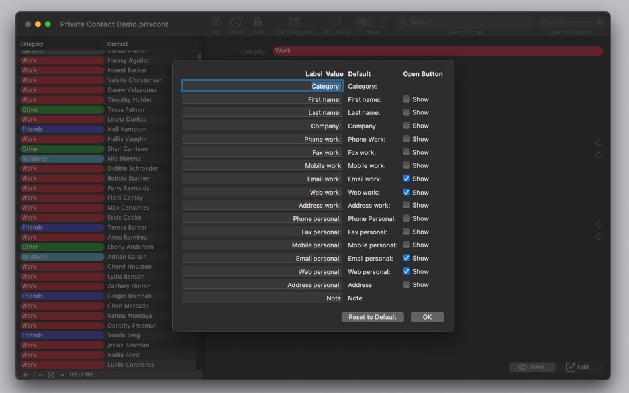This screenshot has height=393, width=629.
Task: Select contact Nell Hampton
Action: coord(126,129)
